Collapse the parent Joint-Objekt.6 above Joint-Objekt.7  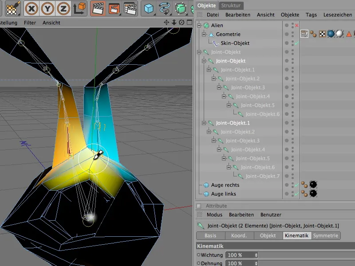click(229, 167)
